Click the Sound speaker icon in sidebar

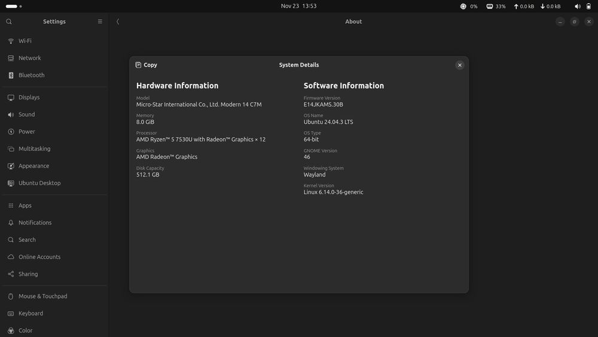(11, 114)
